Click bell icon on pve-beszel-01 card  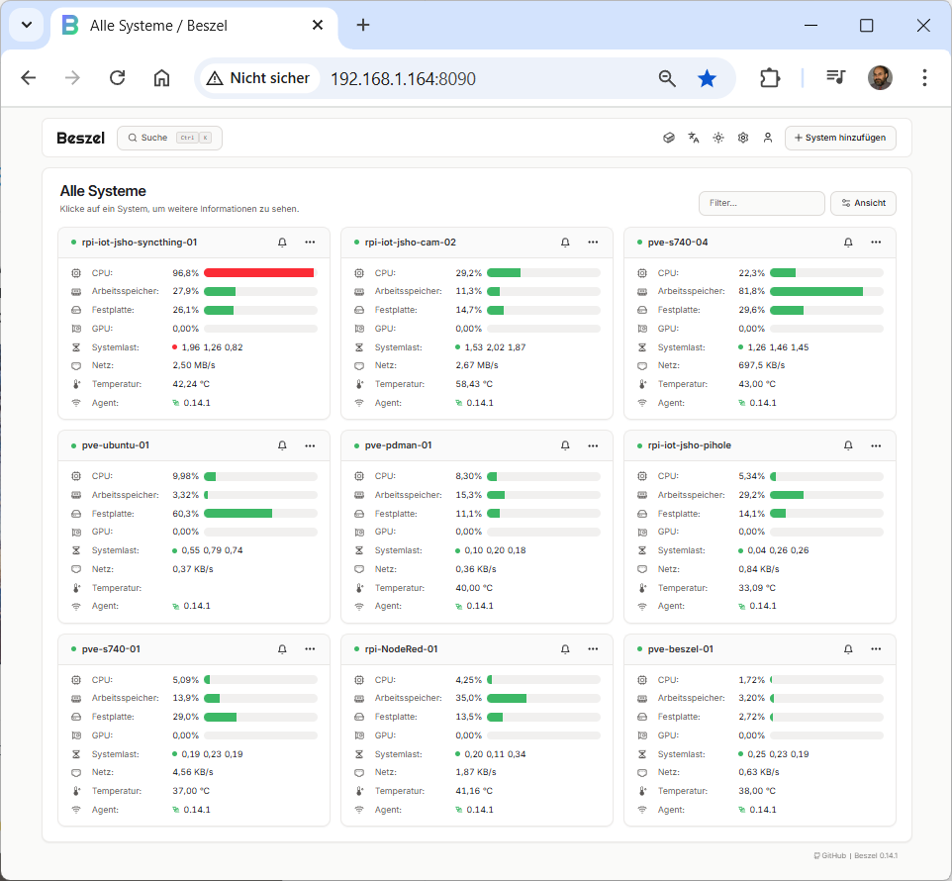click(x=848, y=649)
